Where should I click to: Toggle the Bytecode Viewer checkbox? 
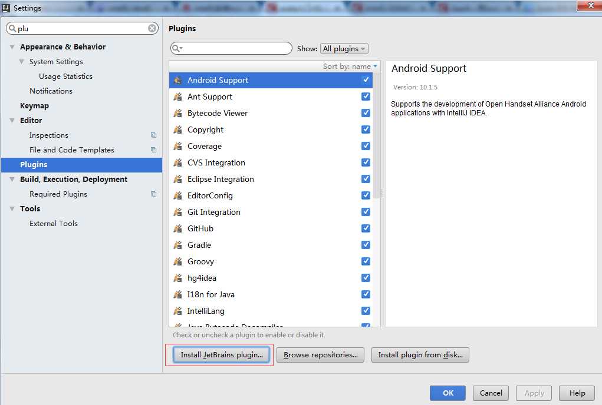366,112
